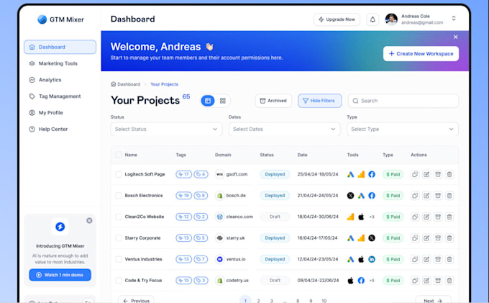Open the Select Status dropdown
Image resolution: width=489 pixels, height=303 pixels.
166,129
